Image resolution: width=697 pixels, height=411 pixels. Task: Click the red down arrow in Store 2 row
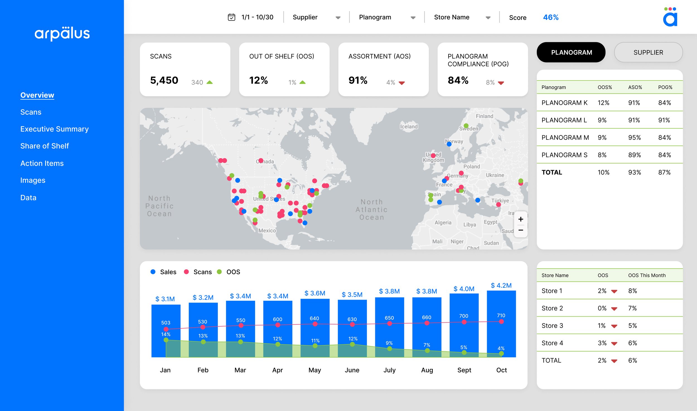tap(614, 309)
